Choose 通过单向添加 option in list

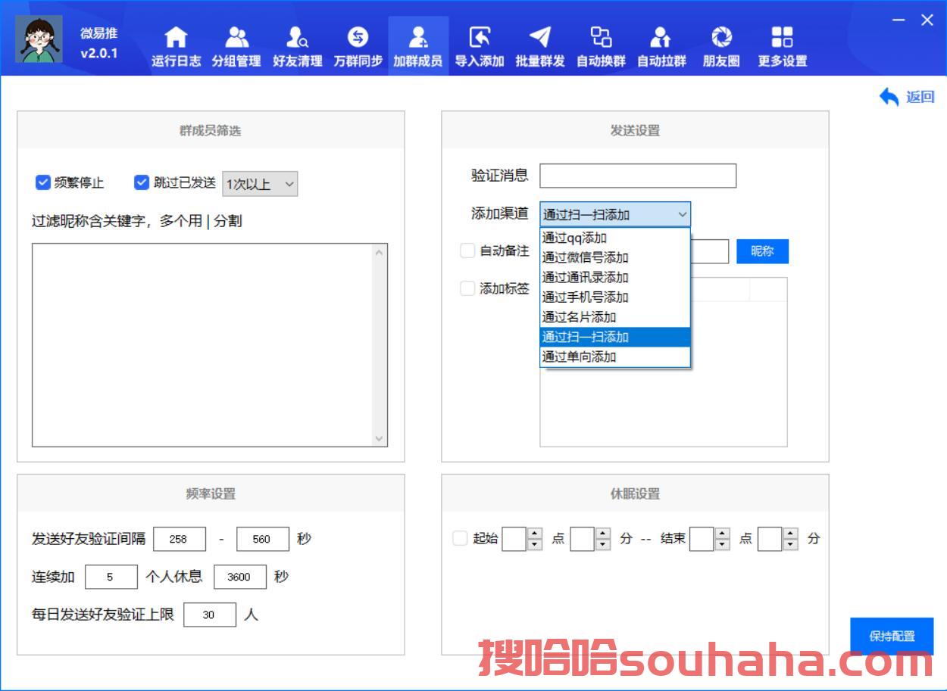tap(579, 356)
